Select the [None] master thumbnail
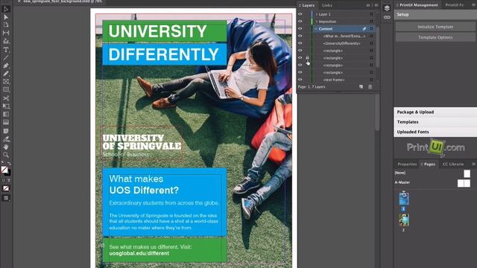This screenshot has height=268, width=477. tap(467, 173)
